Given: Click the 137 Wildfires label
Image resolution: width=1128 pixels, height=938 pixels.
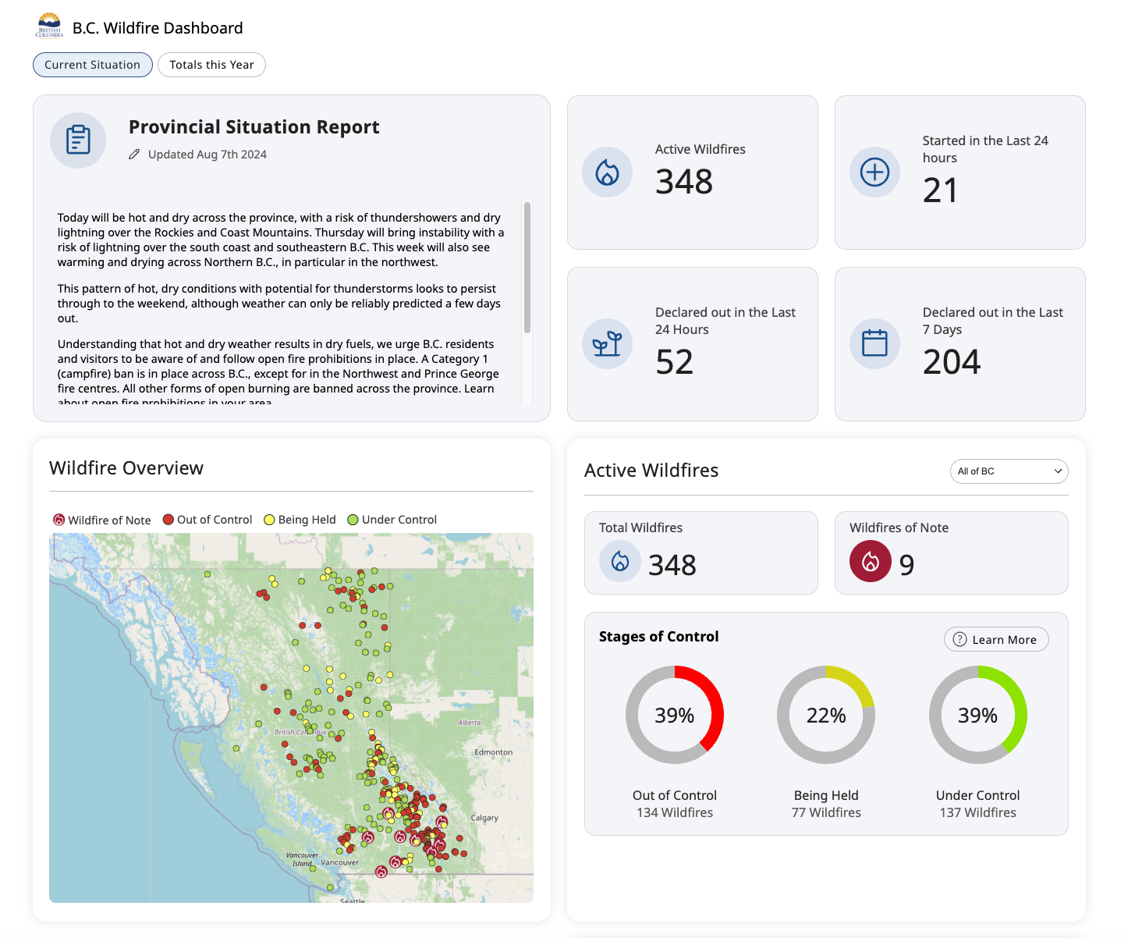Looking at the screenshot, I should click(x=978, y=812).
